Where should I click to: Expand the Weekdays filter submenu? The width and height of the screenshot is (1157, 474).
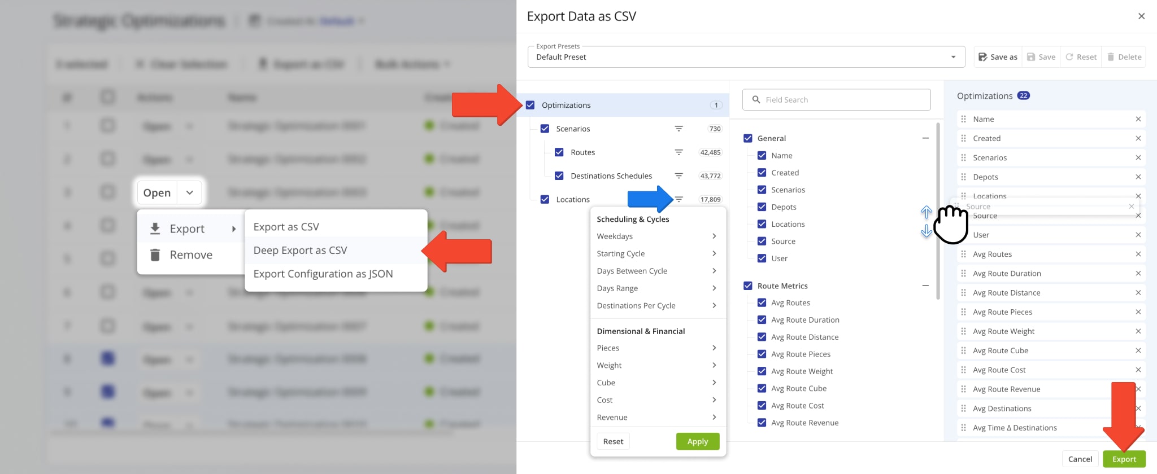pyautogui.click(x=657, y=236)
